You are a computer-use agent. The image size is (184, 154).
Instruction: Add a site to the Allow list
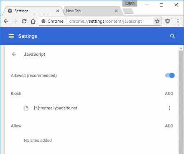(x=169, y=126)
